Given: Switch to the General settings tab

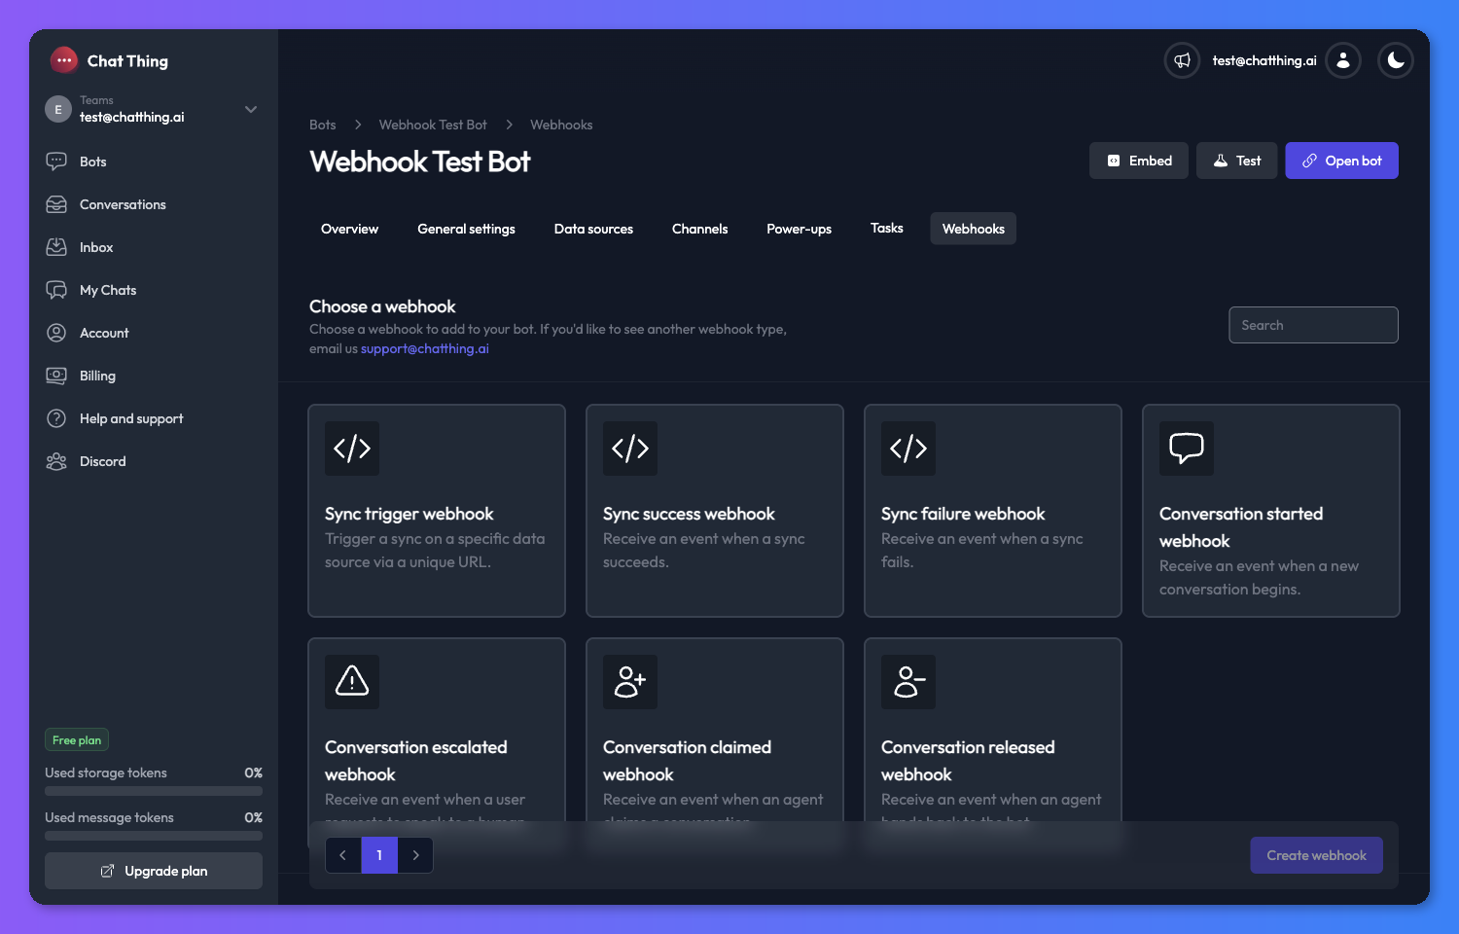Looking at the screenshot, I should tap(466, 229).
